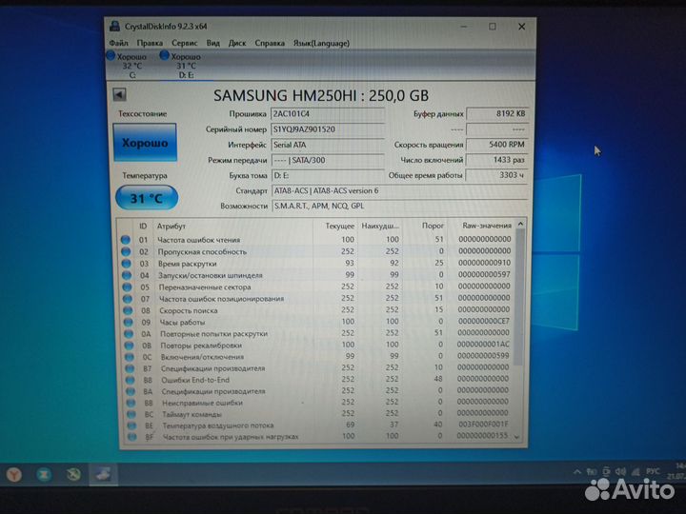Image resolution: width=686 pixels, height=514 pixels.
Task: Click the 8192 KB buffer size value
Action: [x=497, y=113]
